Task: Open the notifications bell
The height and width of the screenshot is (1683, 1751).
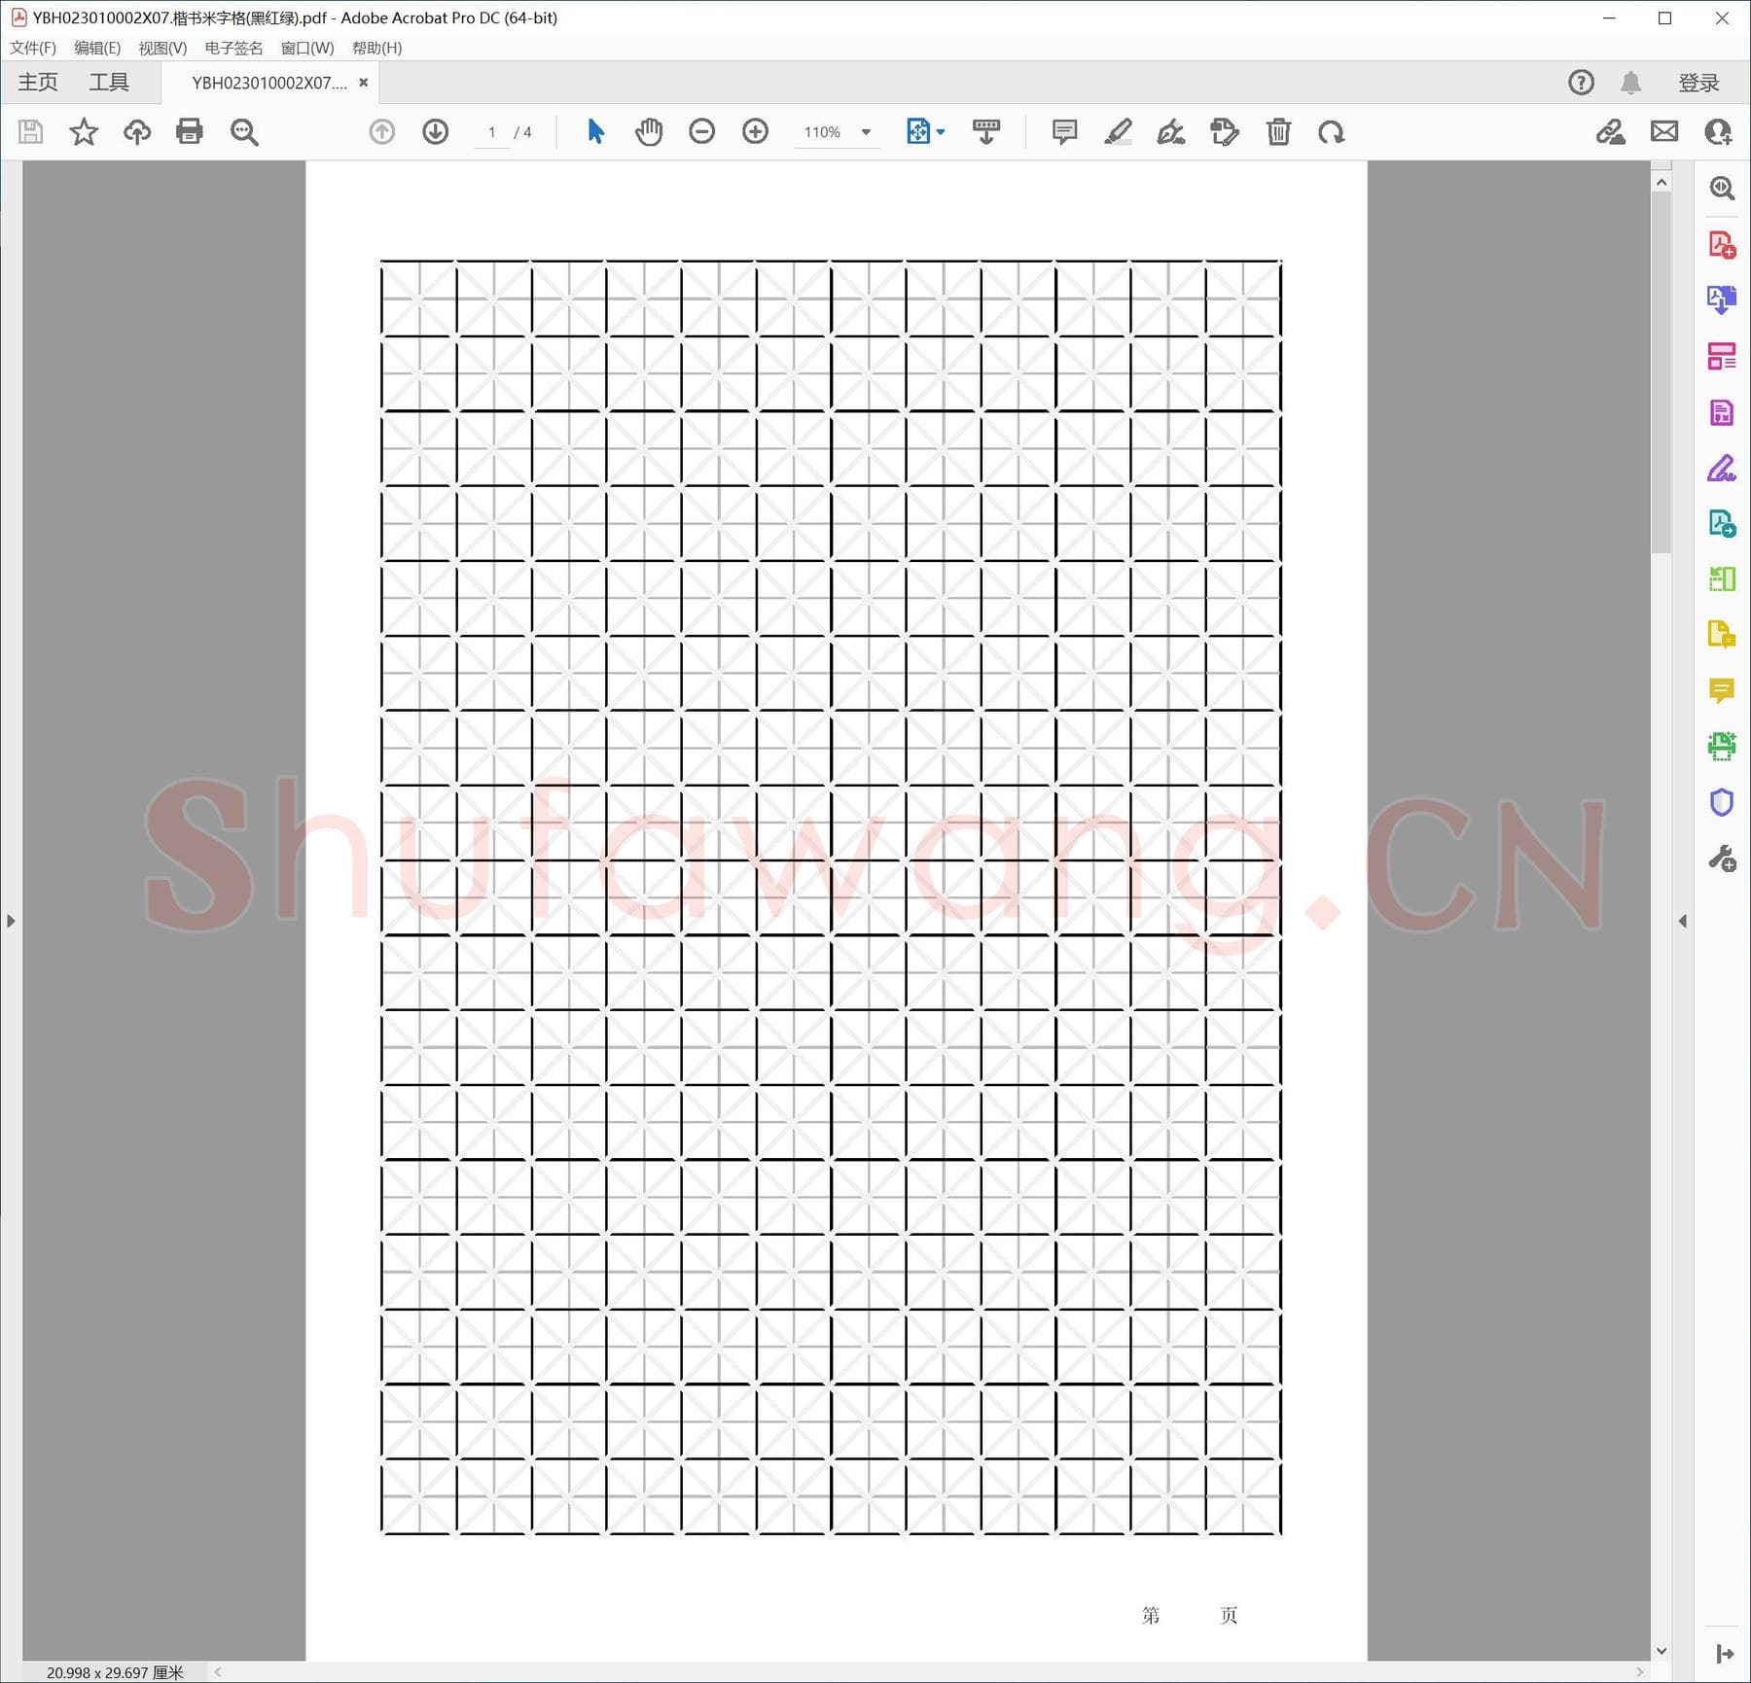Action: 1631,83
